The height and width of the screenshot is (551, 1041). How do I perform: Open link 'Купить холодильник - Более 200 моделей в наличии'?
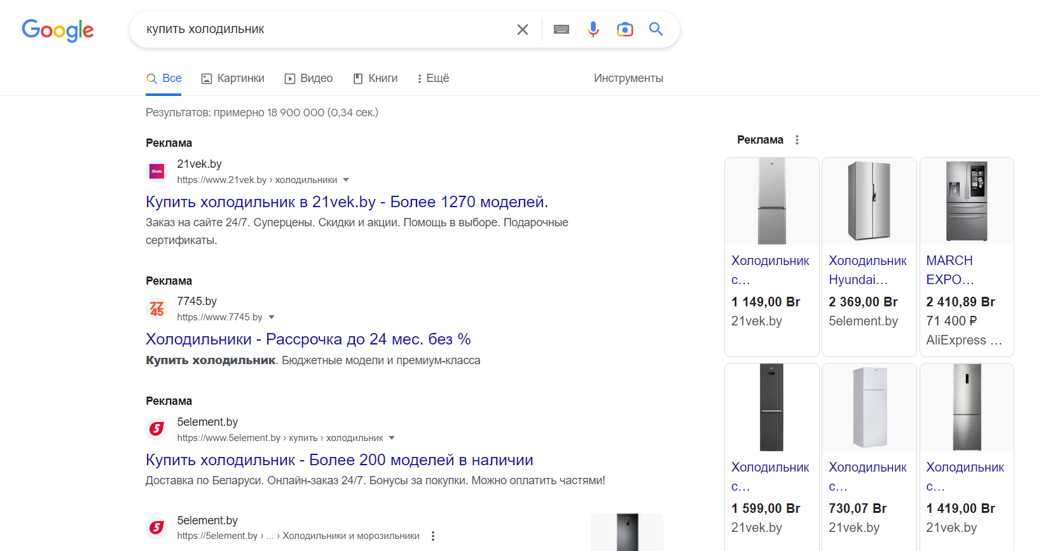pos(340,460)
